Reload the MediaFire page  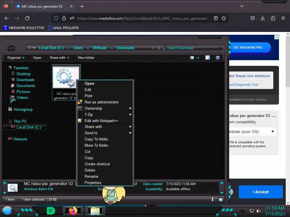[x=27, y=18]
